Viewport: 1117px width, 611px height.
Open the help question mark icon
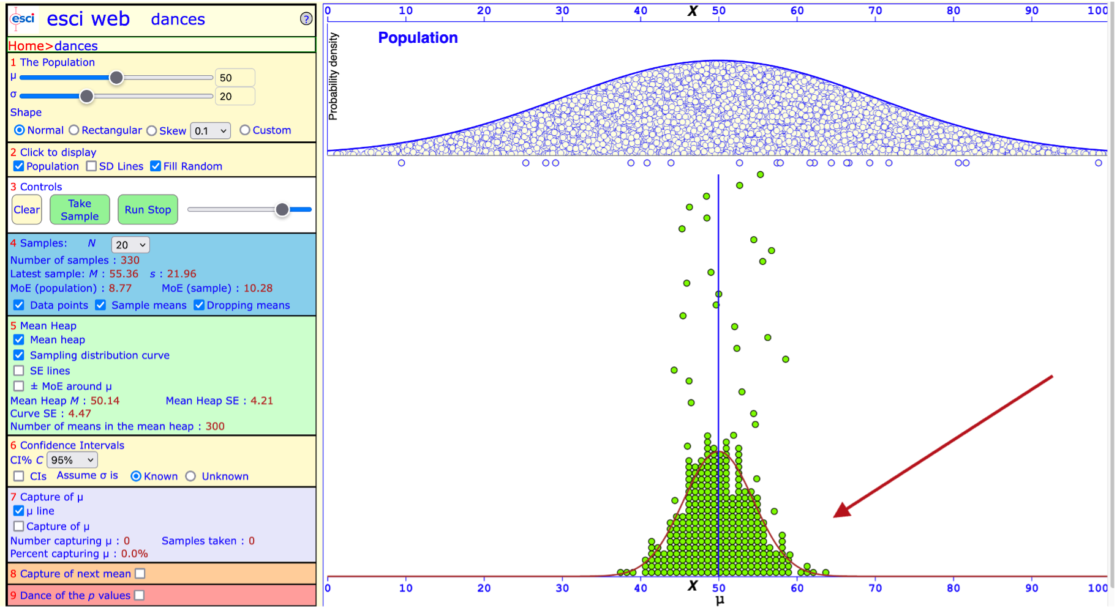point(306,19)
